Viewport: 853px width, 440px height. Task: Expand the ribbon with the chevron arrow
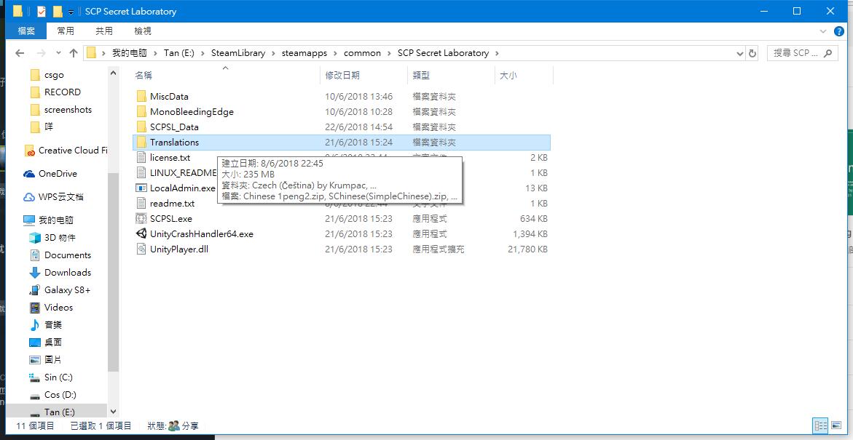[822, 31]
